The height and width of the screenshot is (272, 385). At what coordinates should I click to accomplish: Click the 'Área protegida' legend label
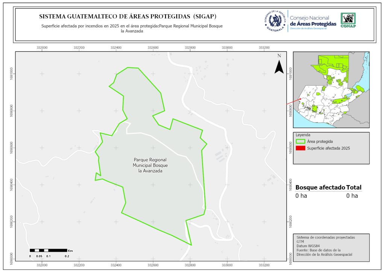tap(320, 141)
